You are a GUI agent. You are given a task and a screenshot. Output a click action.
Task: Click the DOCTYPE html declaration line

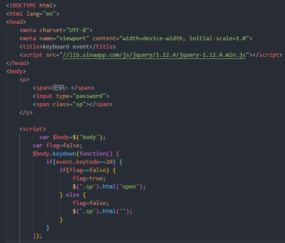[x=31, y=6]
